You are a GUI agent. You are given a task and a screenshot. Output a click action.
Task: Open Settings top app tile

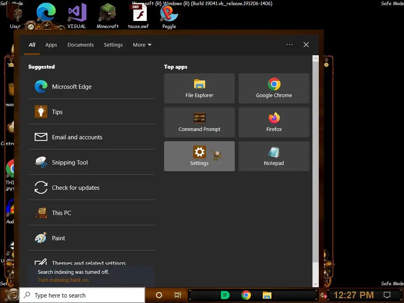coord(199,156)
